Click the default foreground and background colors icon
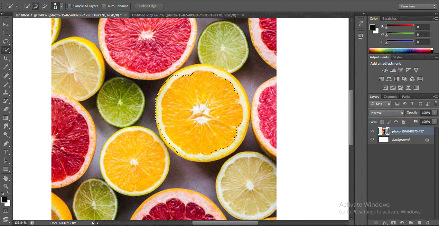The height and width of the screenshot is (226, 439). [x=3, y=193]
